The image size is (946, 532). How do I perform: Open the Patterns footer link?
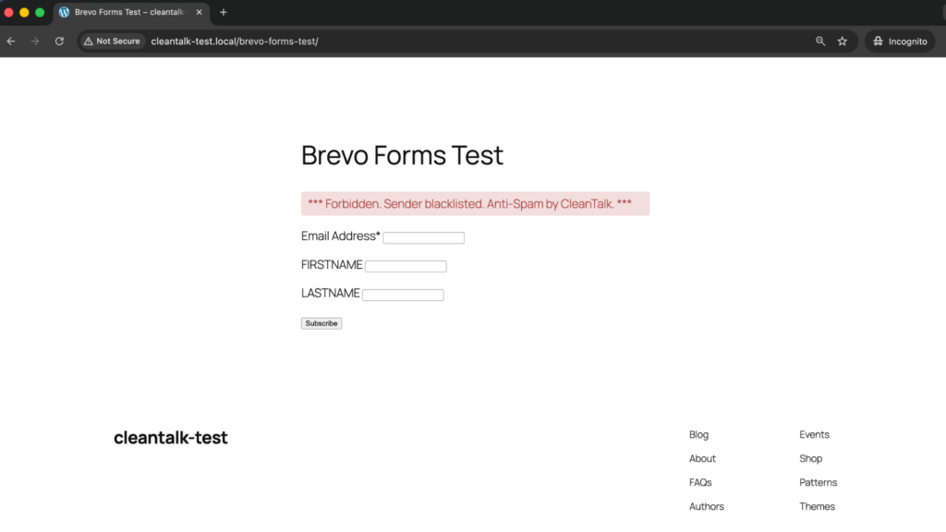819,482
